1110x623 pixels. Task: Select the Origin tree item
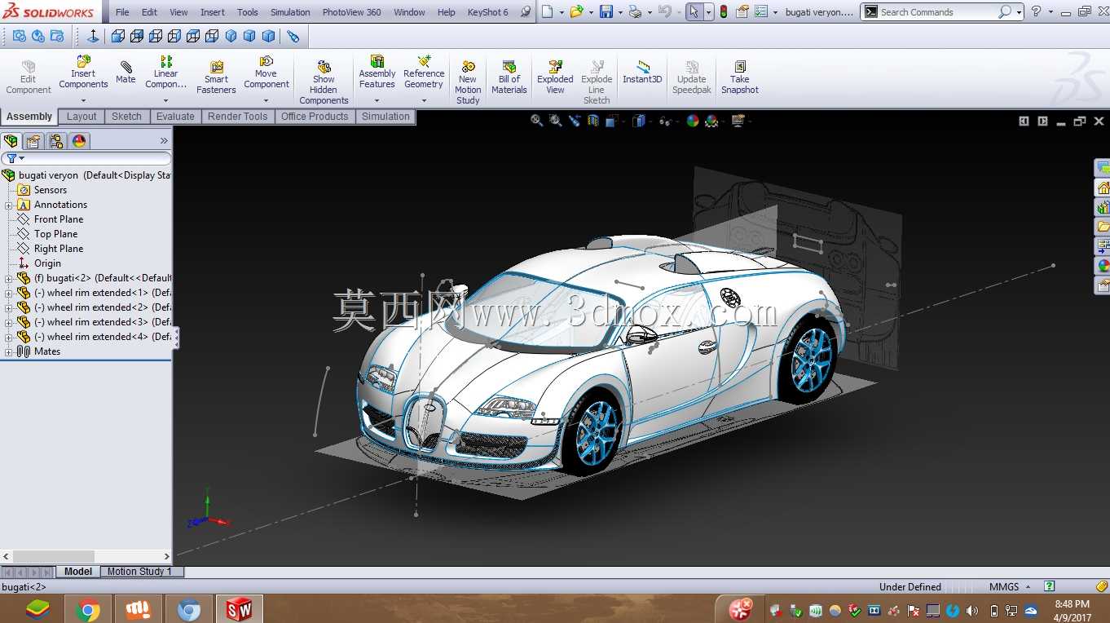47,263
